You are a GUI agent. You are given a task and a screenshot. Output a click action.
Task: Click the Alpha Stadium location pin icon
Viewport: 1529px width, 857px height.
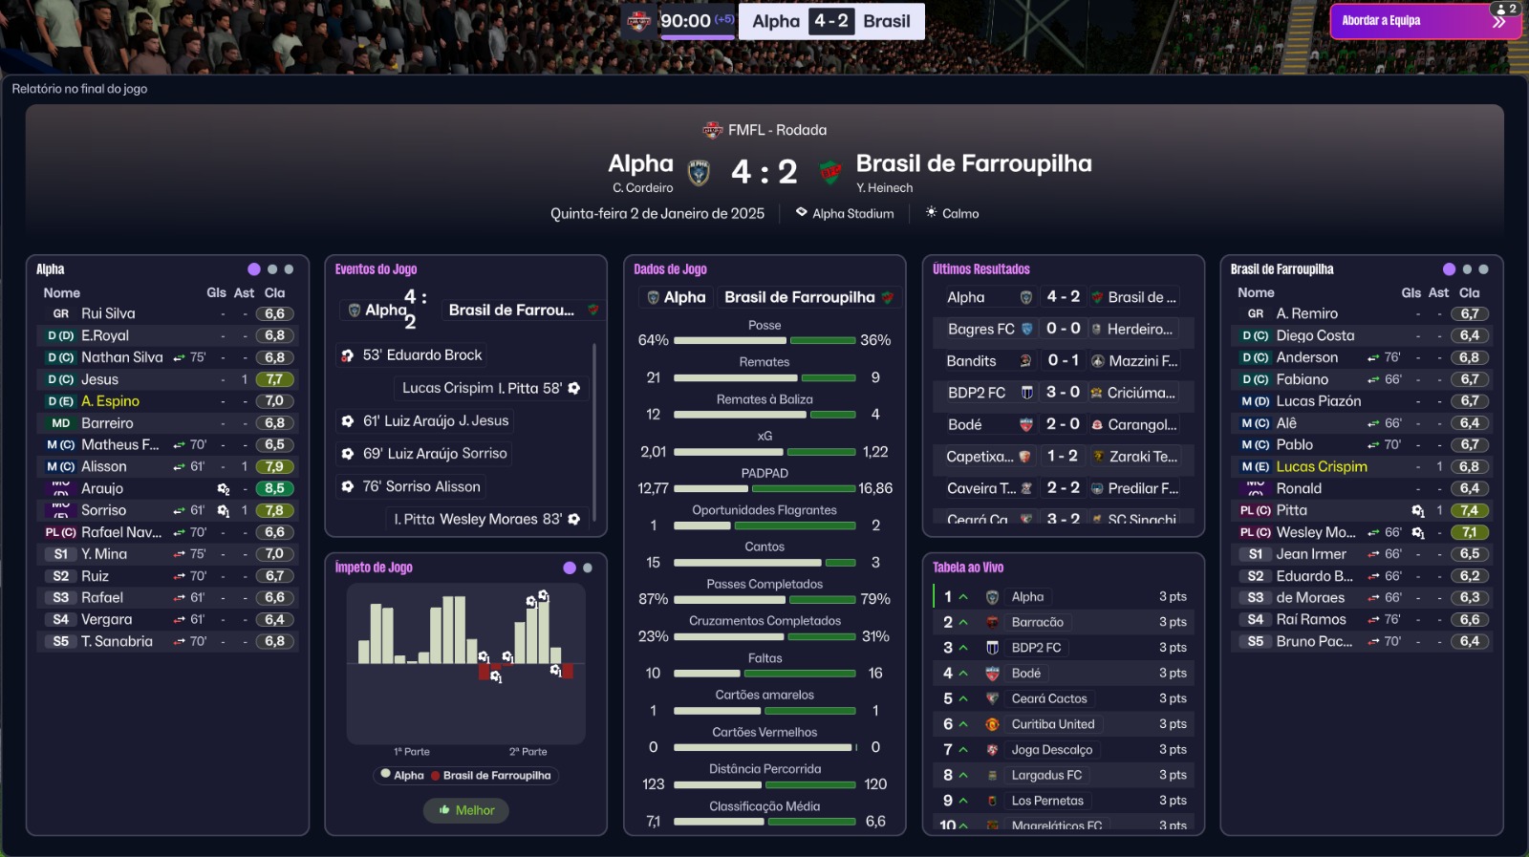click(x=801, y=212)
